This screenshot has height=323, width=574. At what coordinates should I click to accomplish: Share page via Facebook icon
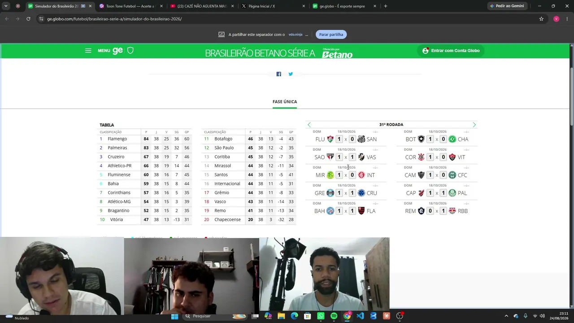click(x=278, y=74)
